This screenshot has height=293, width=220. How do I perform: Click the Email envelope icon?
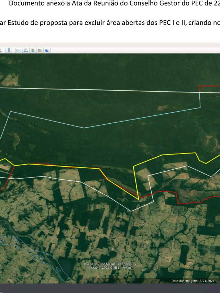[x=19, y=50]
